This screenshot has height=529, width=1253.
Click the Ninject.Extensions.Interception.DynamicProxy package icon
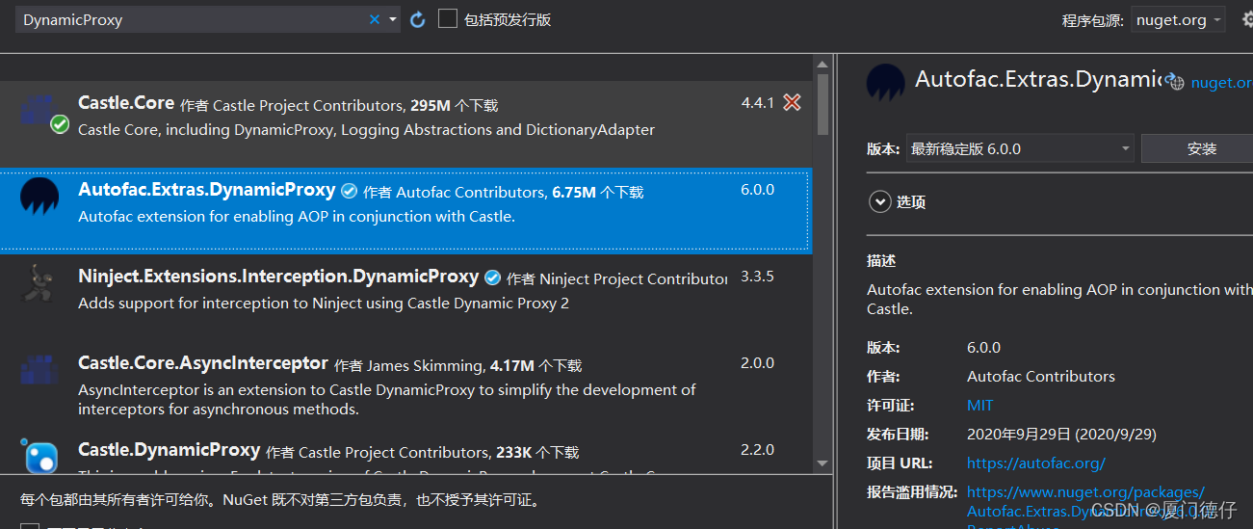[39, 283]
